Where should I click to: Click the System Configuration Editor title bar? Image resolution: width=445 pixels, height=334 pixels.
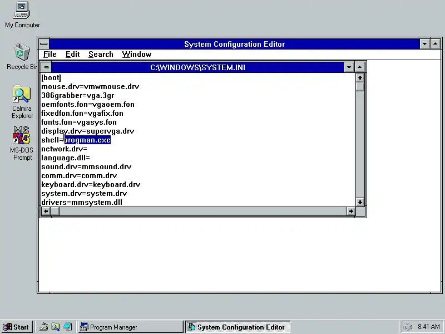coord(234,44)
